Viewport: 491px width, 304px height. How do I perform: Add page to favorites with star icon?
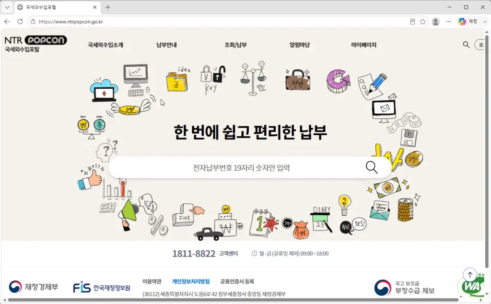click(x=423, y=22)
